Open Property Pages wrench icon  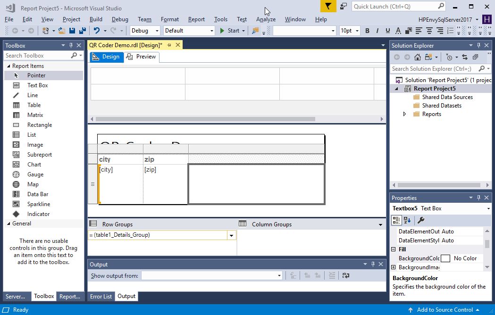coord(421,220)
